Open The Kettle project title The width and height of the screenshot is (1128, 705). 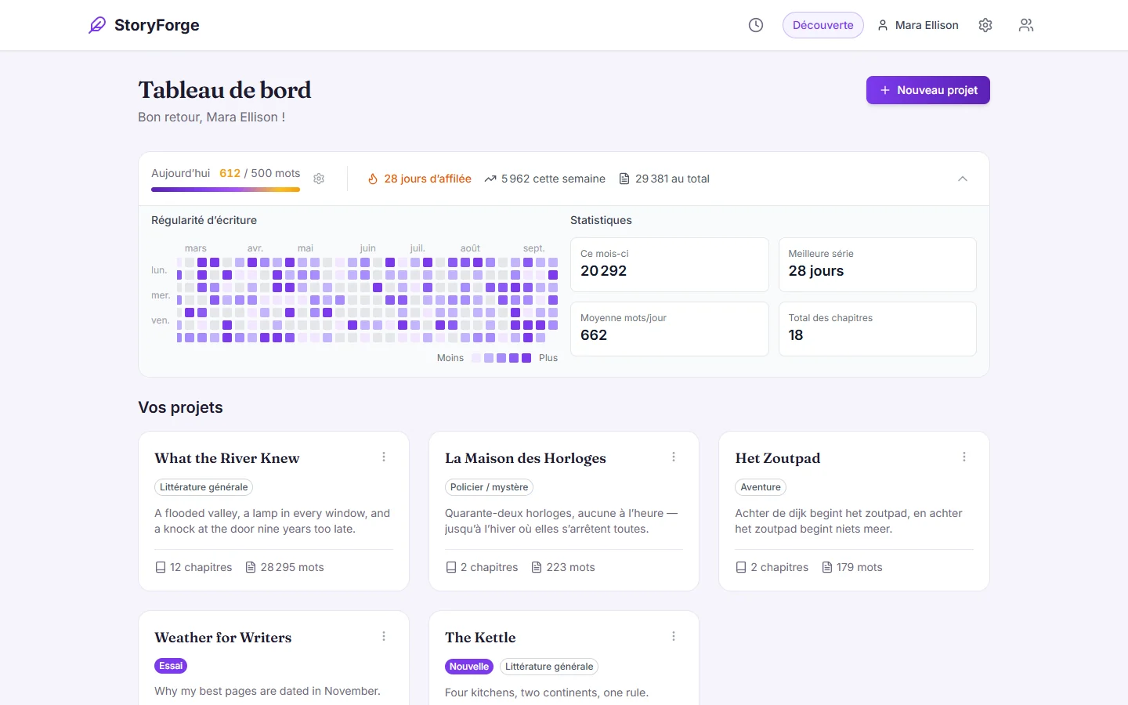(480, 638)
